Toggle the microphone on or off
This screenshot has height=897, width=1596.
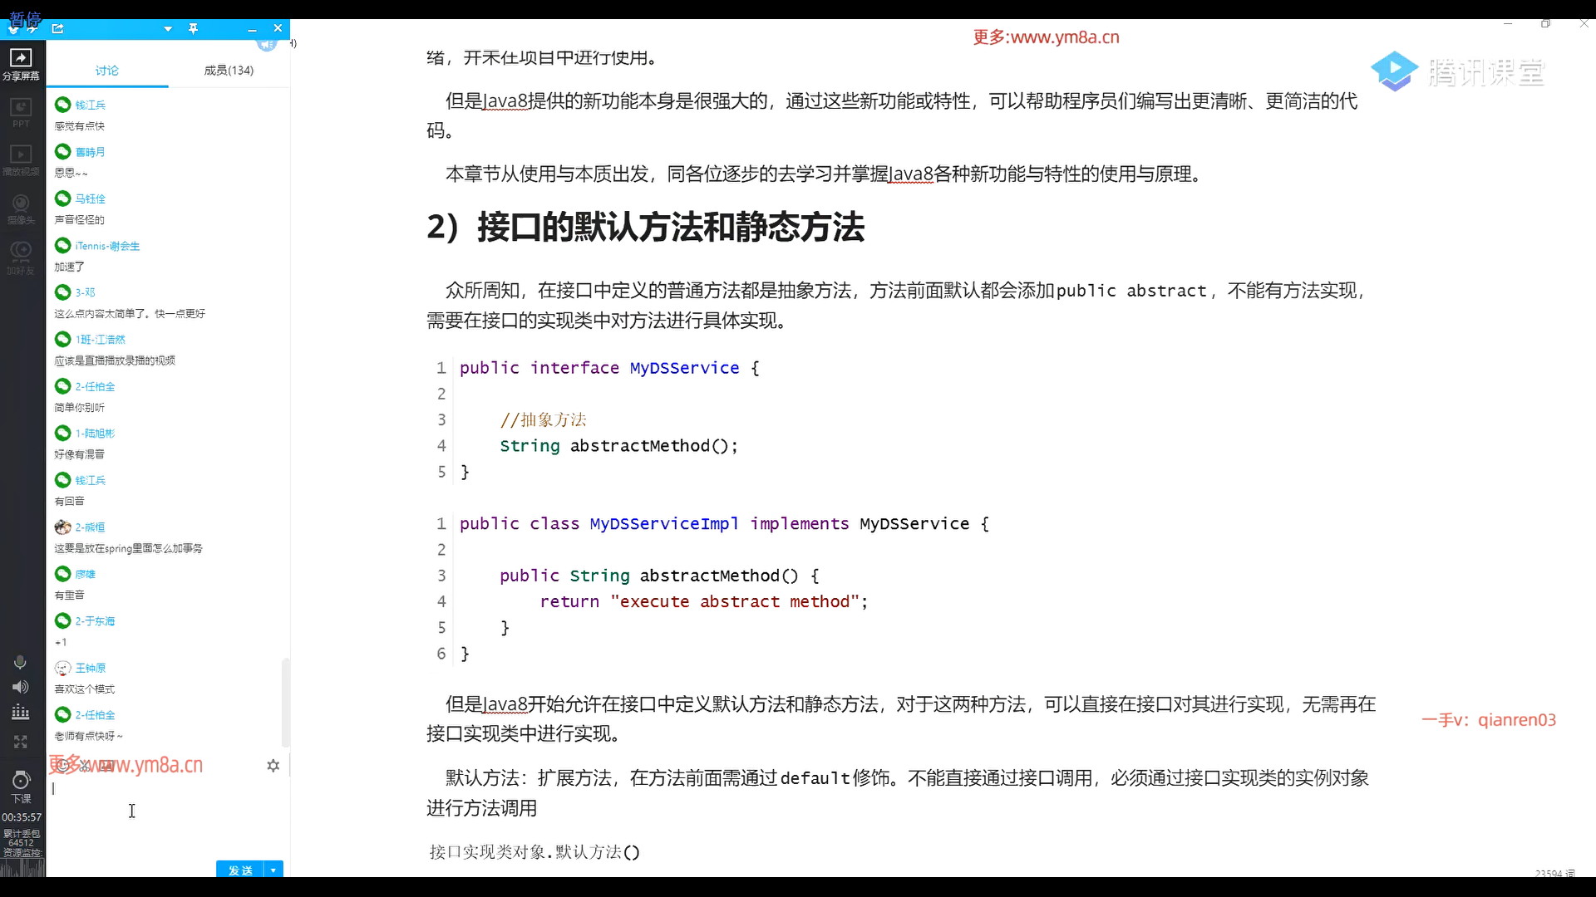point(21,662)
